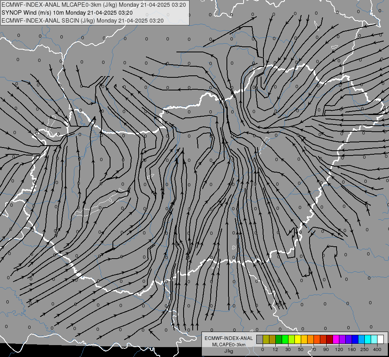This screenshot has height=357, width=389.
Task: Click the legend scale value '160'
Action: (352, 349)
